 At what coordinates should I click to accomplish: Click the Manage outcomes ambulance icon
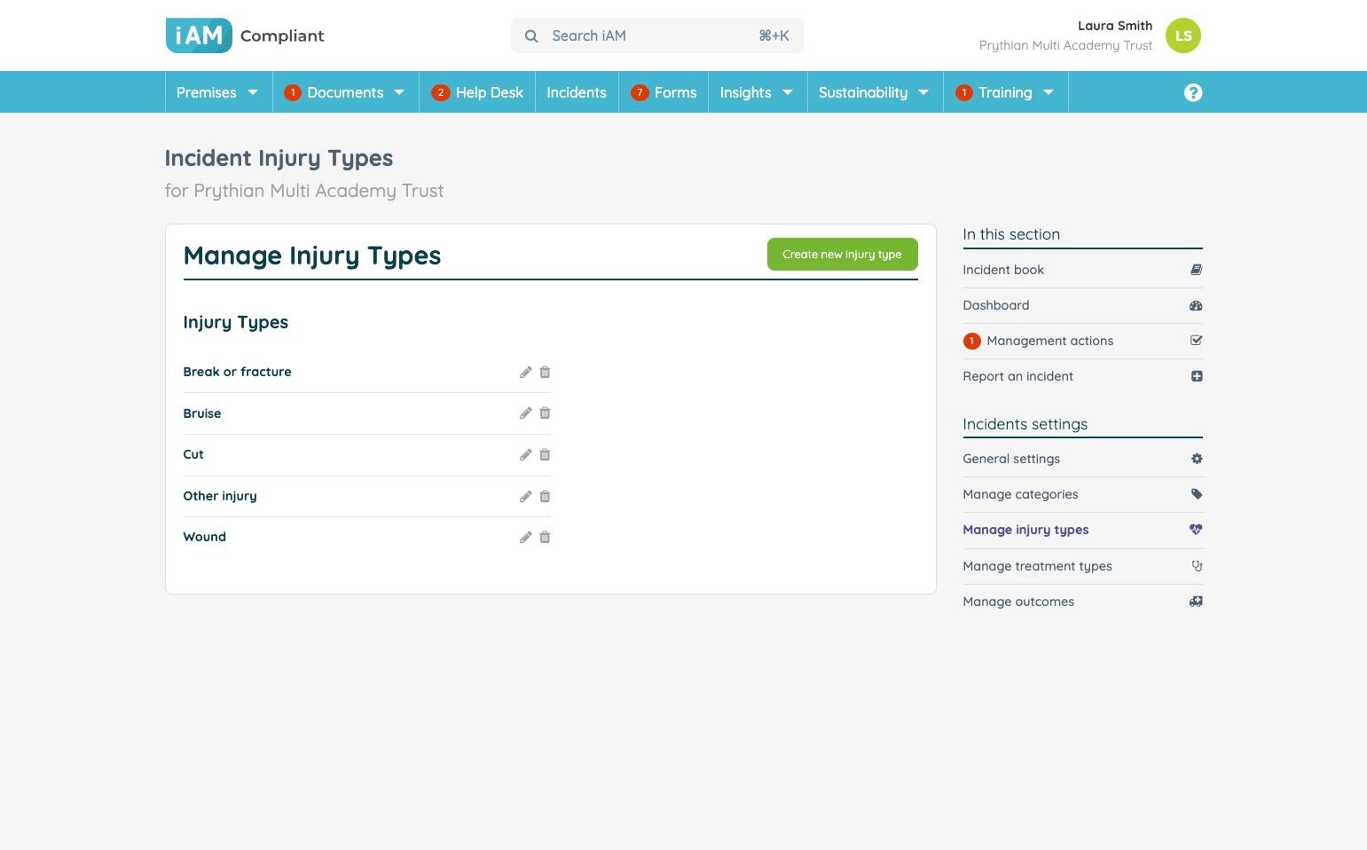1196,602
